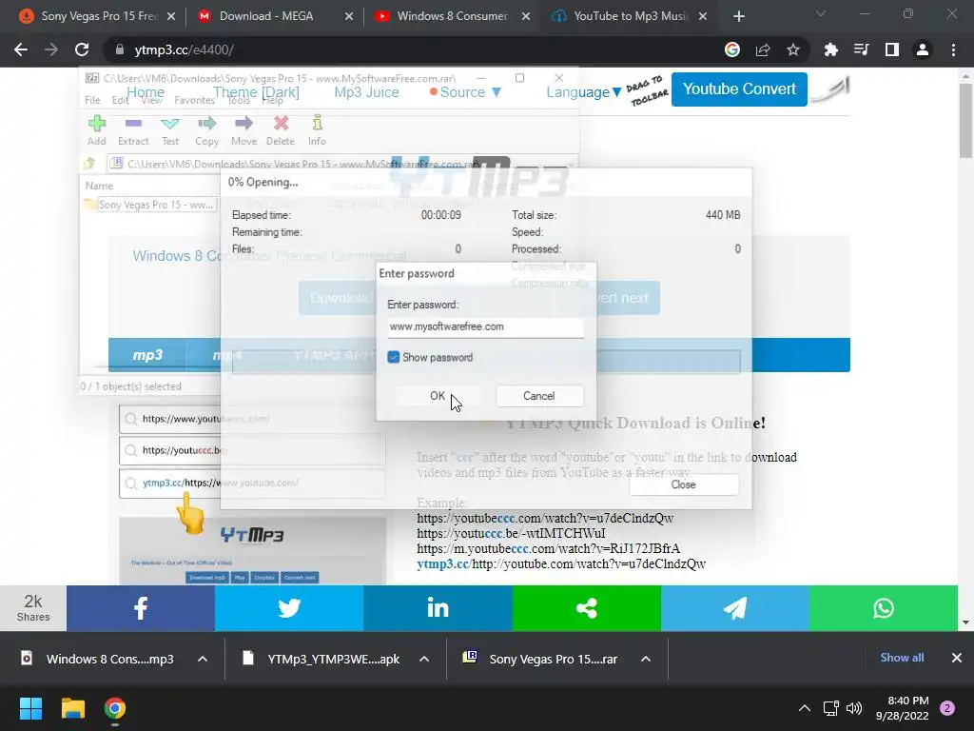Switch to Download - MEGA browser tab
The width and height of the screenshot is (974, 731).
(276, 16)
